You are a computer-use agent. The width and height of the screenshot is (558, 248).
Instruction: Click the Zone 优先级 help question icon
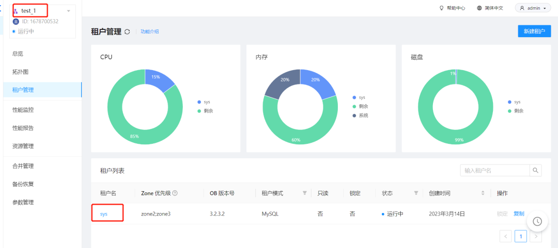click(175, 193)
